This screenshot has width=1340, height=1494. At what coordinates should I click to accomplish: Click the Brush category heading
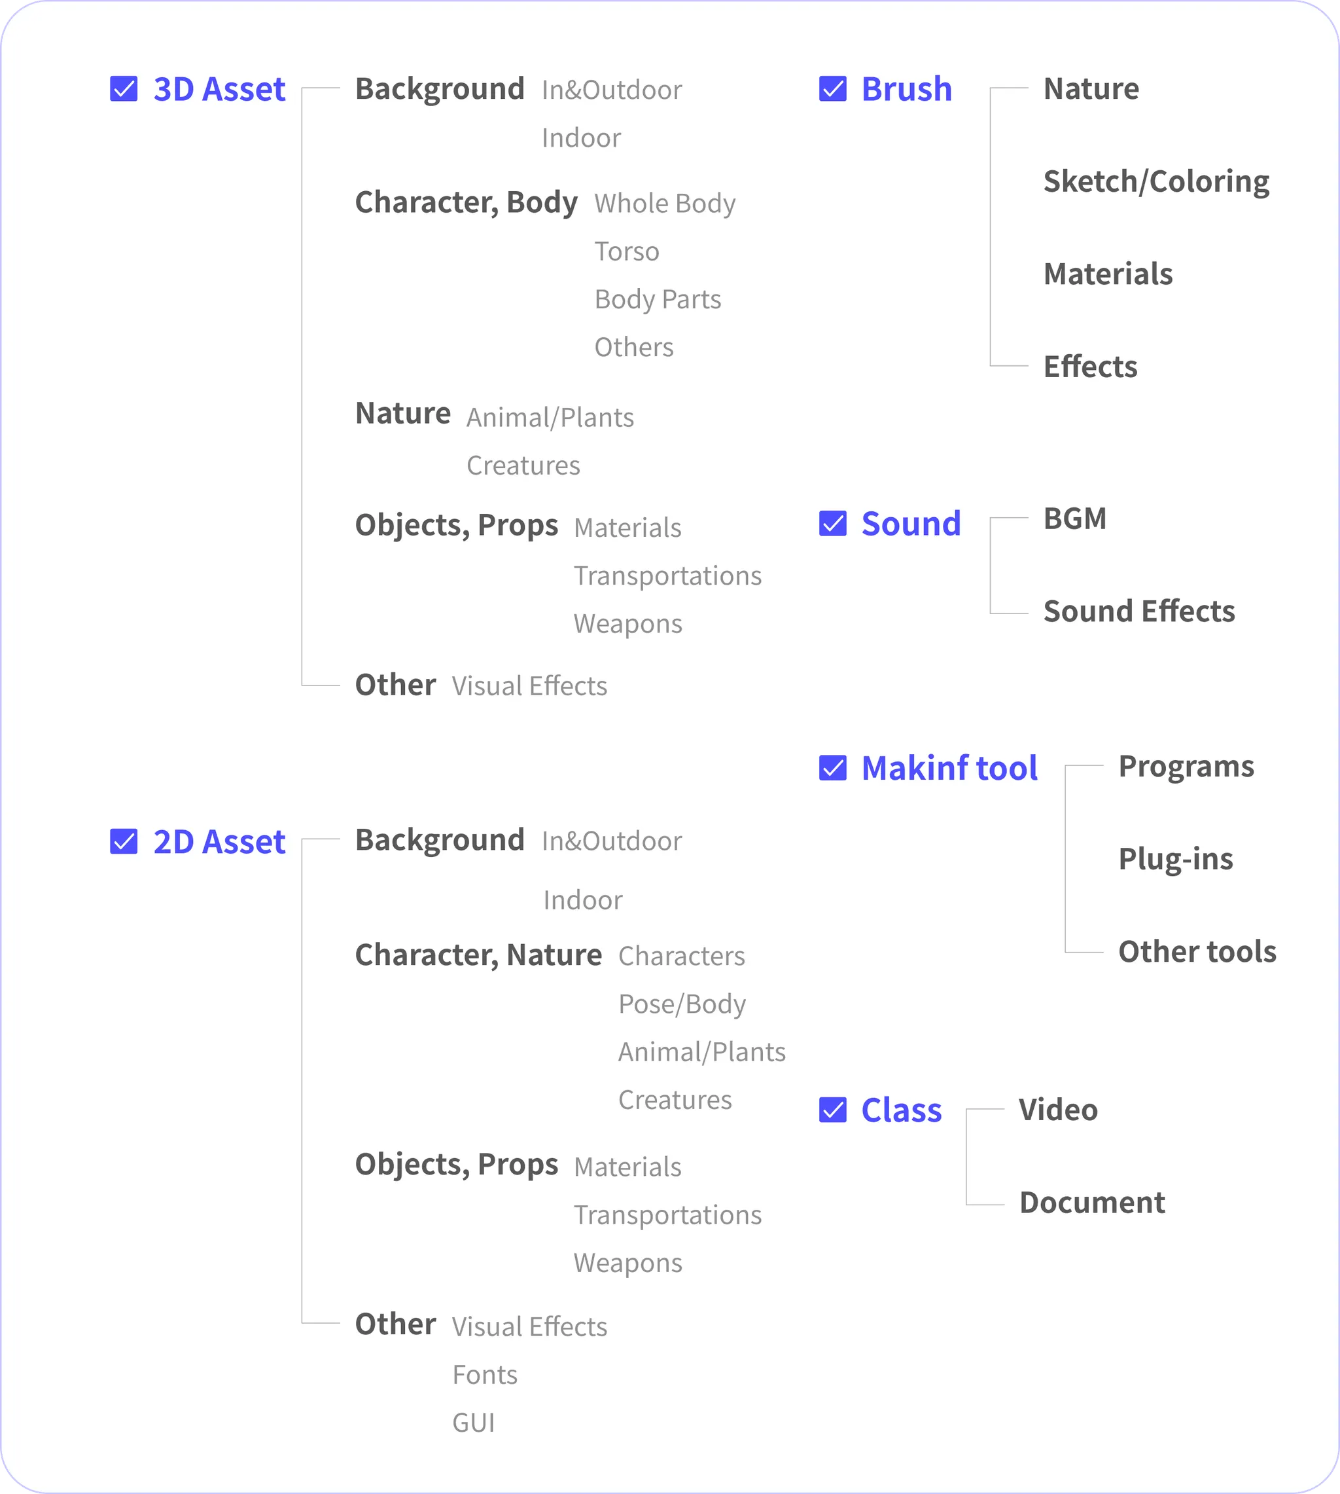[x=906, y=89]
